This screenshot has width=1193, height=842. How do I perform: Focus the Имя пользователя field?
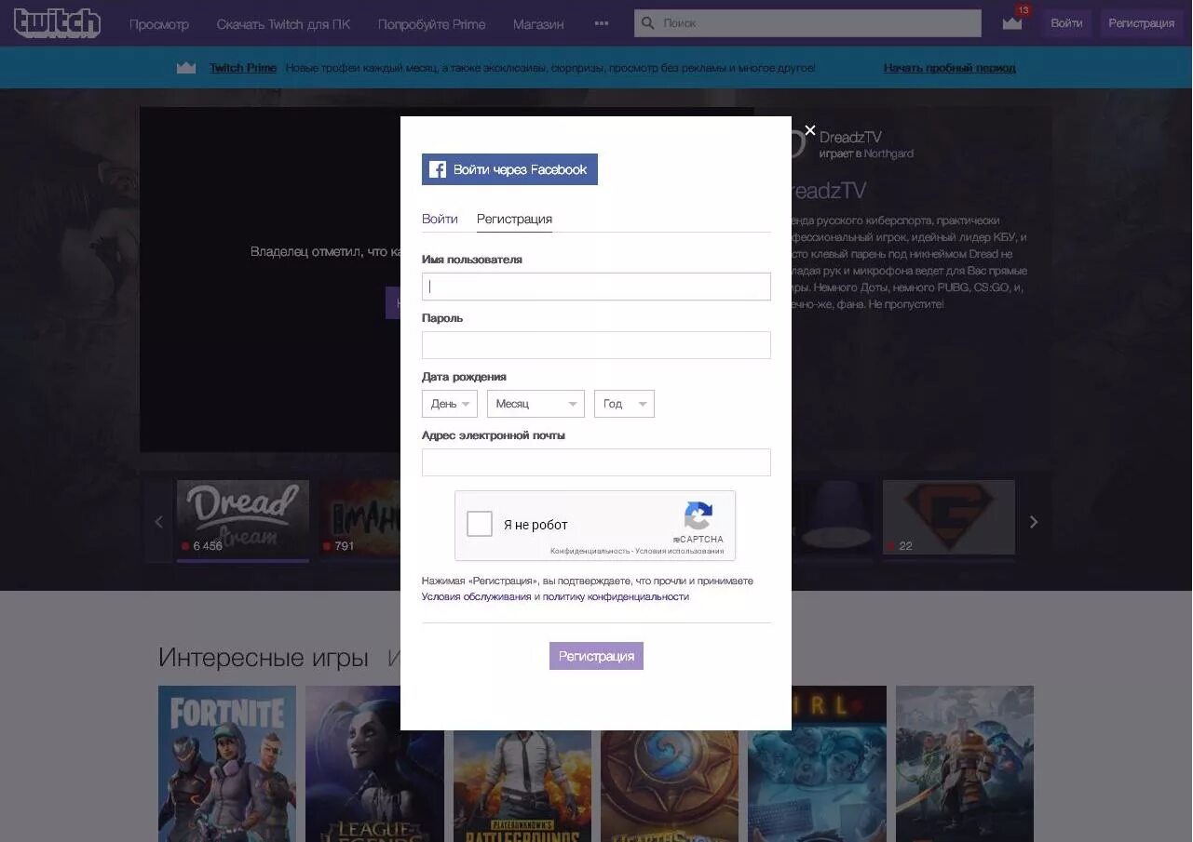[596, 287]
